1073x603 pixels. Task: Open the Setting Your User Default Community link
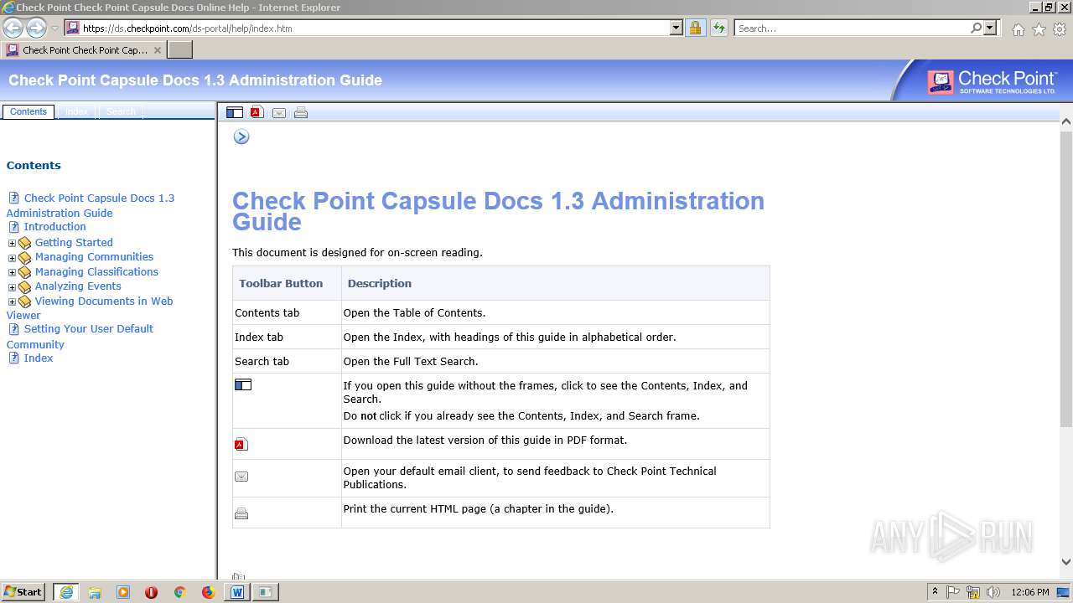point(80,337)
